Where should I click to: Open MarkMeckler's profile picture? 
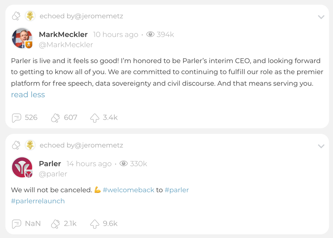point(22,39)
